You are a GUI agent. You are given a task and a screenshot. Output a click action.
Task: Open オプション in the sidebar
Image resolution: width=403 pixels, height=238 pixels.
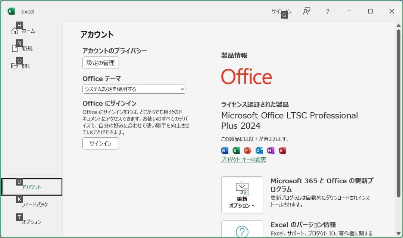[x=31, y=222]
